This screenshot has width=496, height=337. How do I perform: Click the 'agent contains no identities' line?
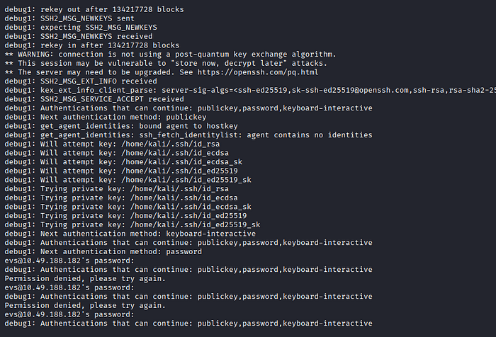tap(188, 135)
